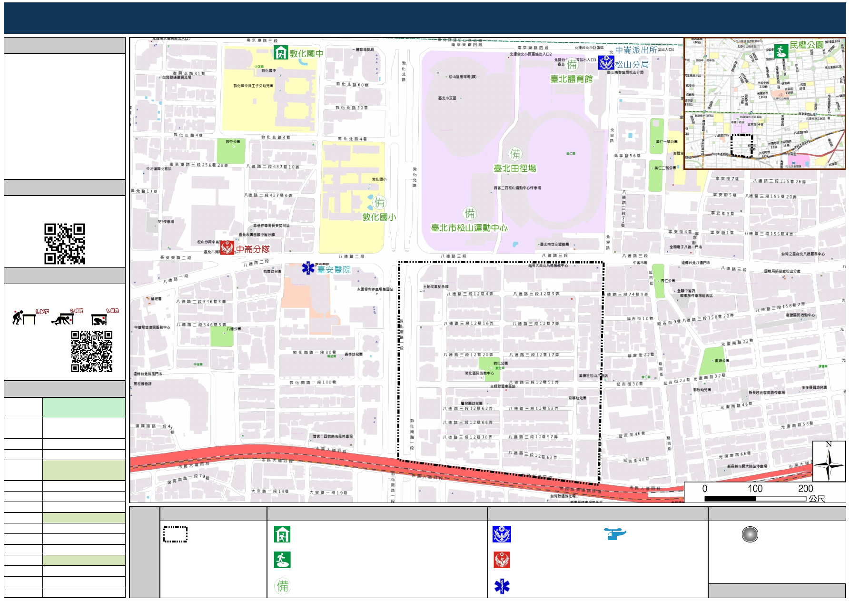Viewport: 850px width, 601px height.
Task: Click the first earthquake pictogram, person crouching
Action: 25,317
